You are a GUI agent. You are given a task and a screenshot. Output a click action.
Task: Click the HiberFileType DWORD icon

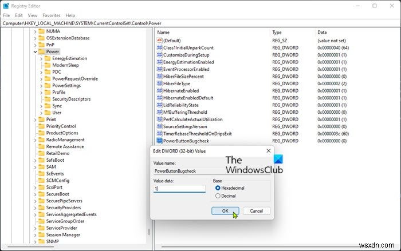pyautogui.click(x=159, y=83)
